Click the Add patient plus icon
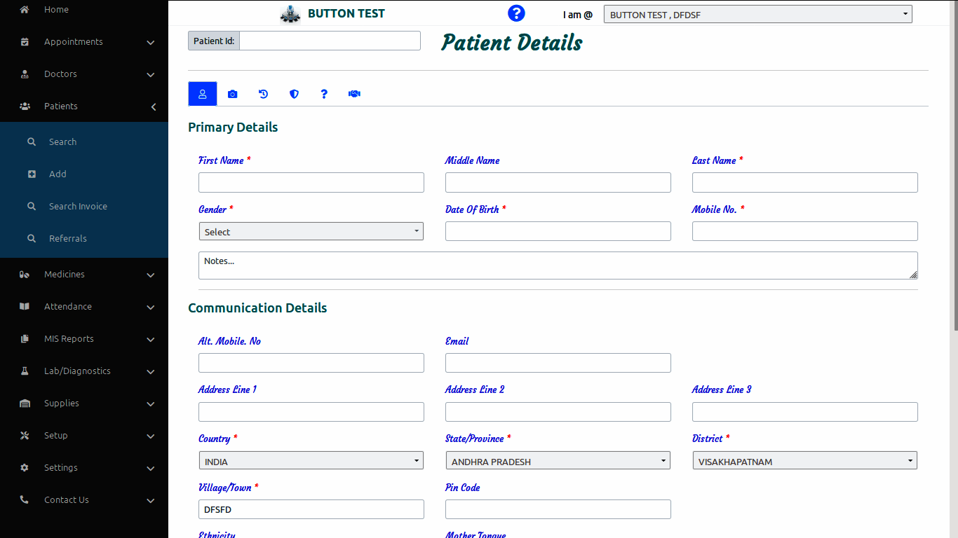Screen dimensions: 958x538 click(32, 174)
